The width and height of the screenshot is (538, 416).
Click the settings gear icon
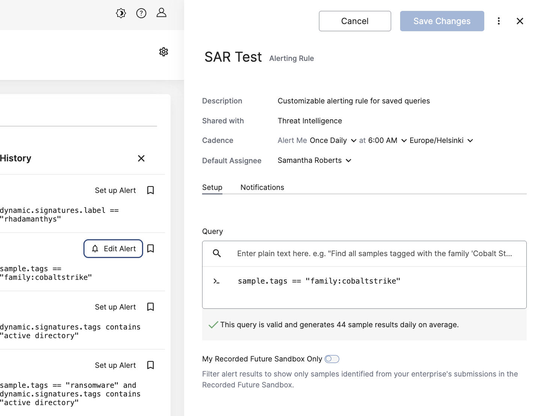click(163, 52)
